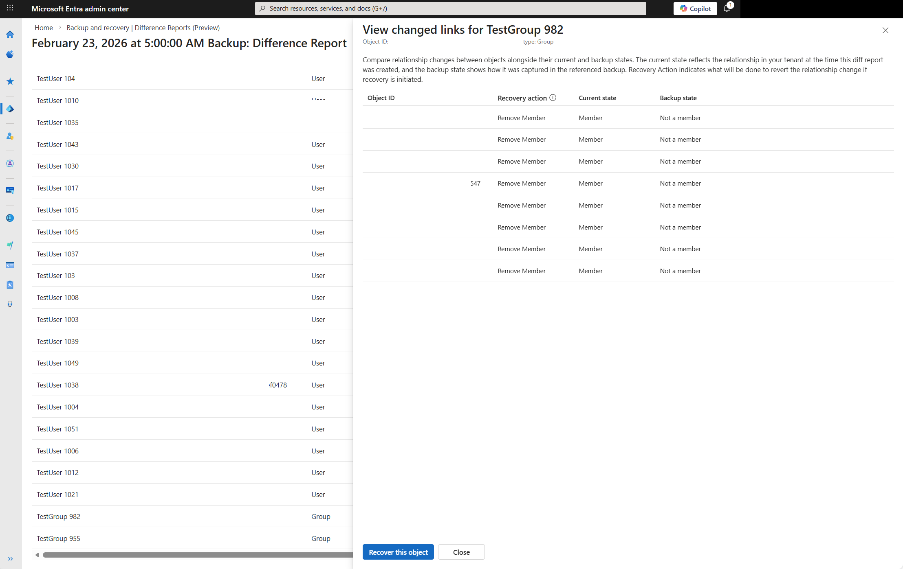This screenshot has height=569, width=903.
Task: Open the Verified ID card icon
Action: click(10, 190)
